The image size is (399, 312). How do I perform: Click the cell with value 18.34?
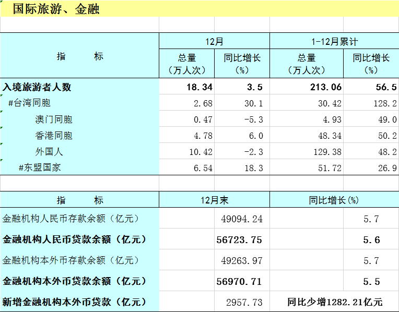(x=199, y=87)
